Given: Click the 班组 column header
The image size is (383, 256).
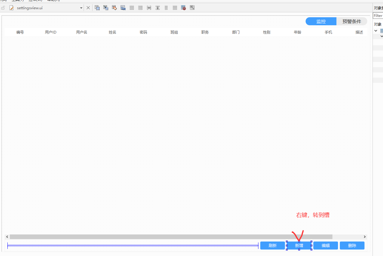Looking at the screenshot, I should pos(174,32).
